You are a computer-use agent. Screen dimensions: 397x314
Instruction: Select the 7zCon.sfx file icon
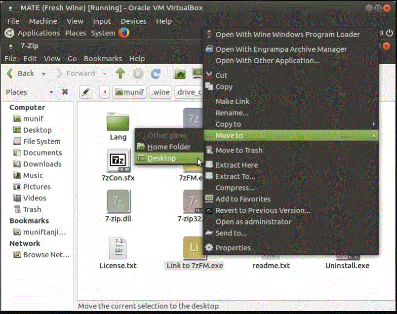118,160
